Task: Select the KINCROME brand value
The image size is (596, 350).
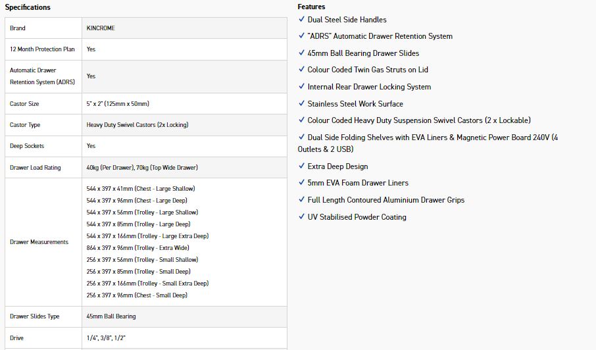Action: click(x=101, y=28)
